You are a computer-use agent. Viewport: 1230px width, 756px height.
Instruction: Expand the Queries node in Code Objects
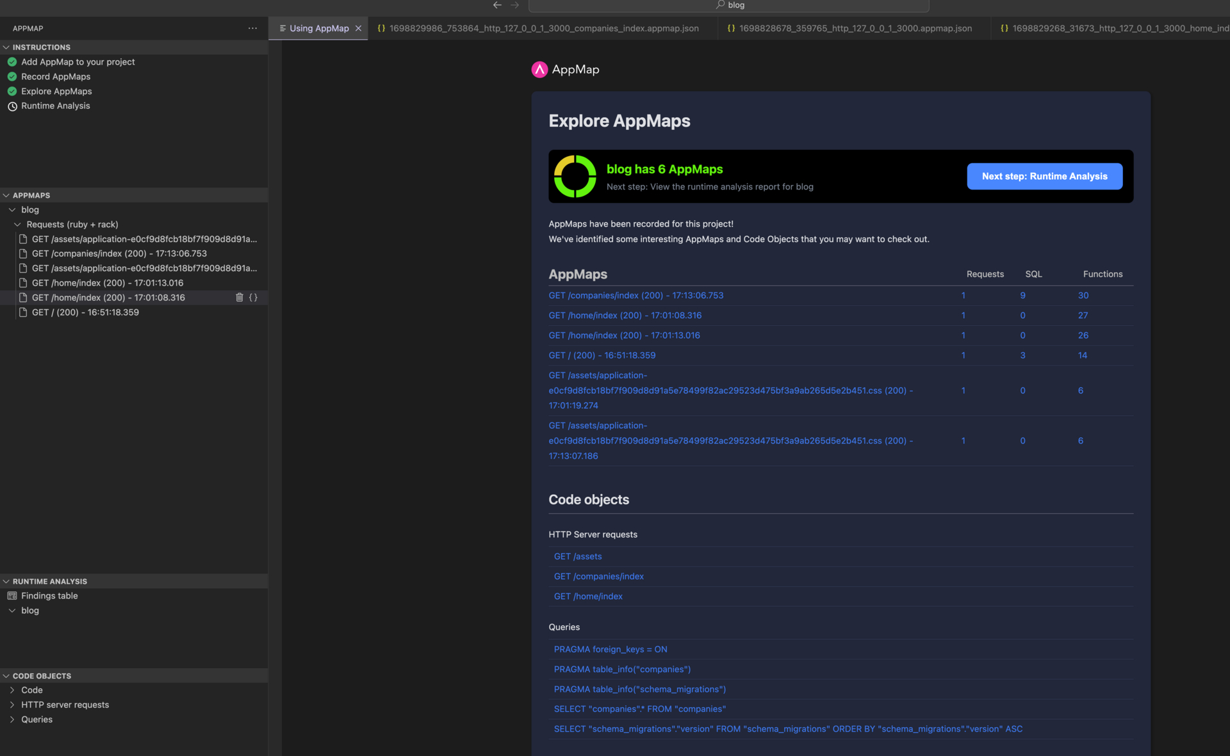pos(12,720)
